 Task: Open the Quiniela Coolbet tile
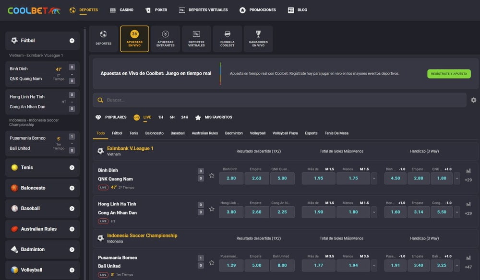[x=227, y=39]
